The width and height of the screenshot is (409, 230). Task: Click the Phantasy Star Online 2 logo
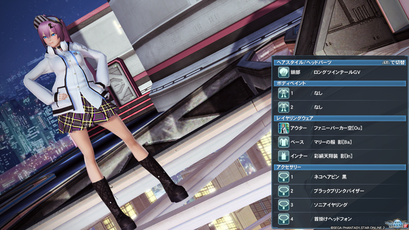397,224
